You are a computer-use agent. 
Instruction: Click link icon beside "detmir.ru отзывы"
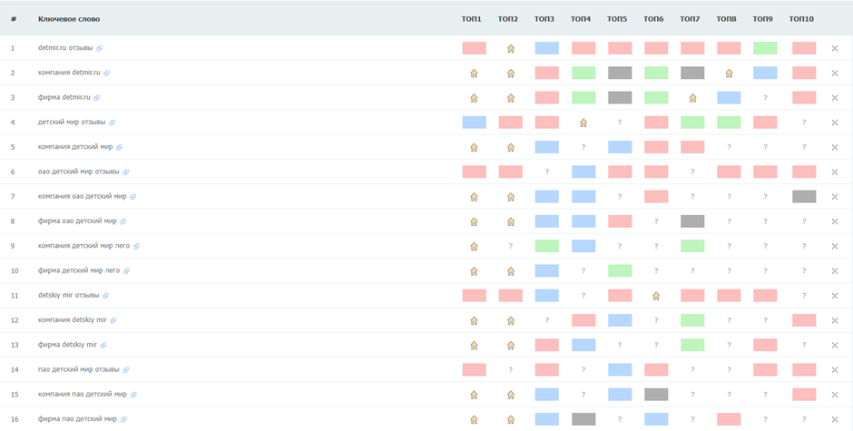click(x=100, y=48)
